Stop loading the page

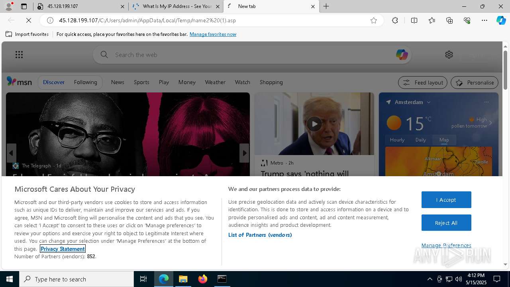29,20
